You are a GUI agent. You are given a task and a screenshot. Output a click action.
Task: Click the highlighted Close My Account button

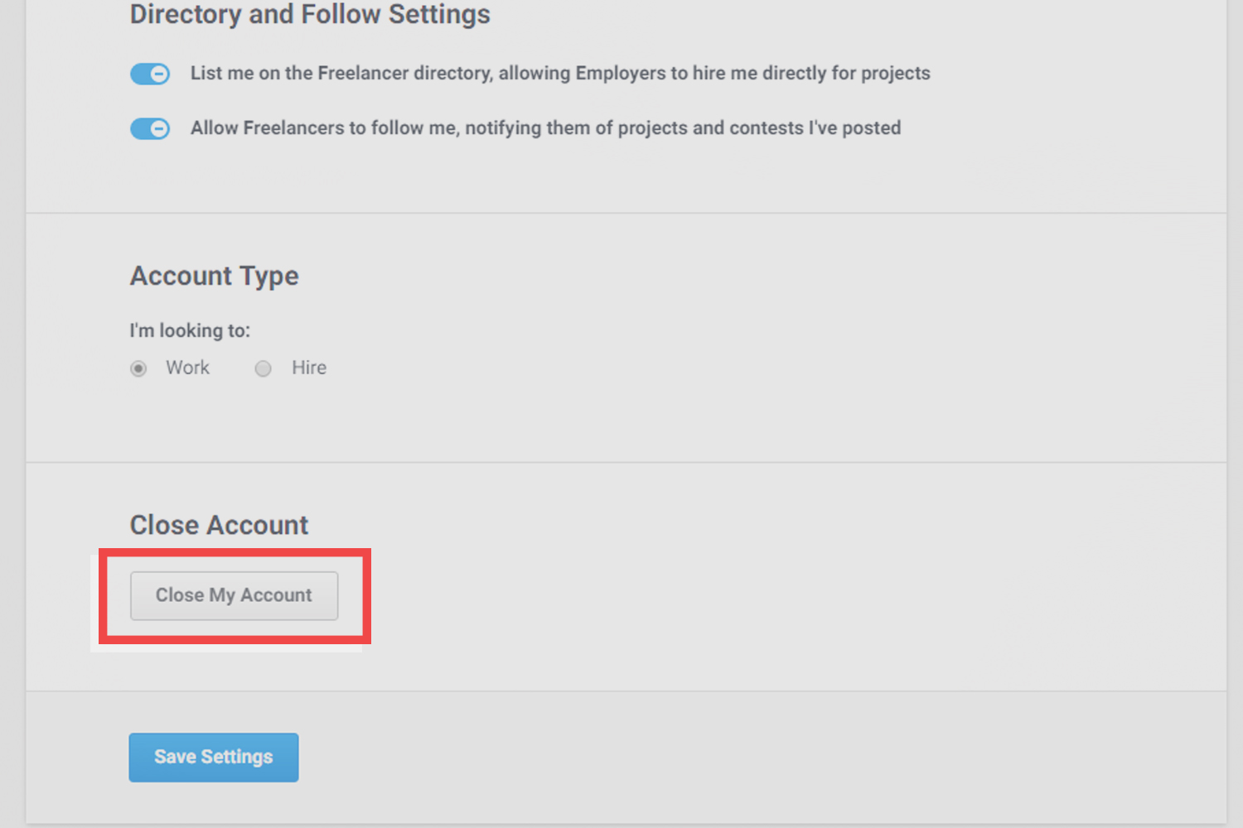click(x=233, y=595)
